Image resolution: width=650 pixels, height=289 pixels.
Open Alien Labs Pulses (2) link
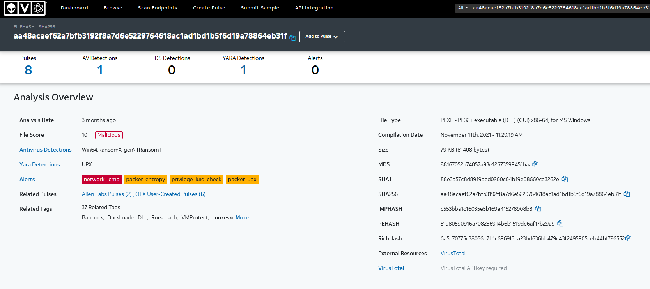(x=107, y=194)
